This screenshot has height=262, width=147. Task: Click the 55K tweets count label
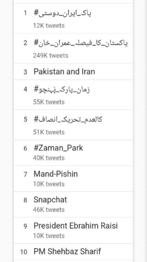point(49,102)
